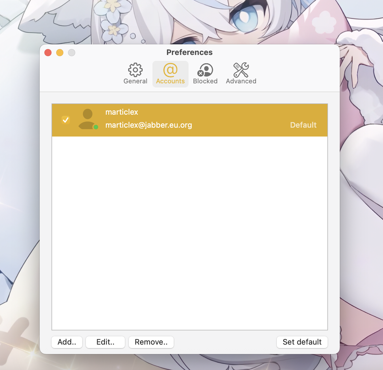The image size is (383, 370).
Task: Close the Preferences window
Action: click(48, 53)
